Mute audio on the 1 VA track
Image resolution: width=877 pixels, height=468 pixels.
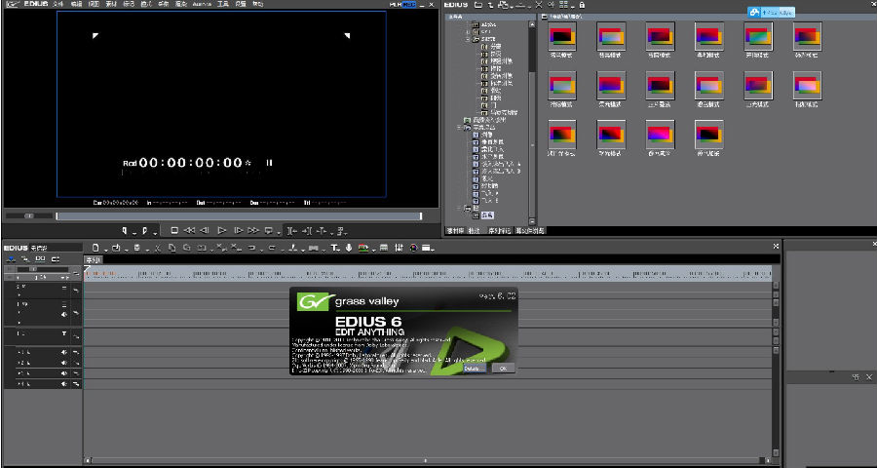tap(64, 315)
